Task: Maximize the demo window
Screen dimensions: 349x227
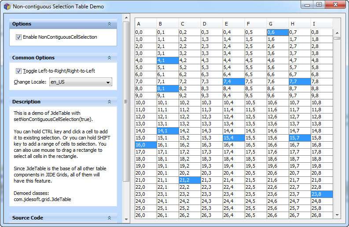Action: coord(319,5)
